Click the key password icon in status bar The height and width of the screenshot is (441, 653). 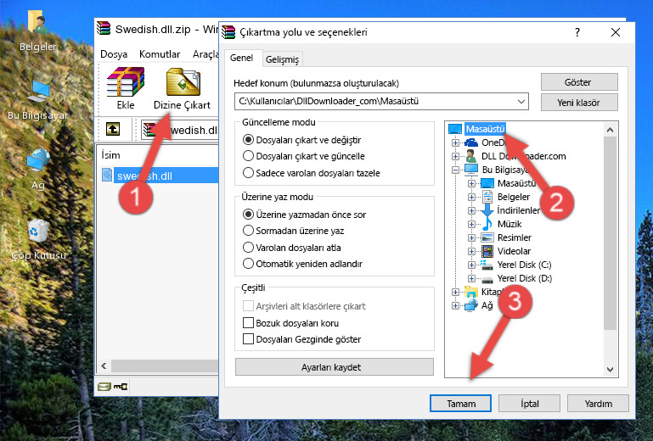121,387
